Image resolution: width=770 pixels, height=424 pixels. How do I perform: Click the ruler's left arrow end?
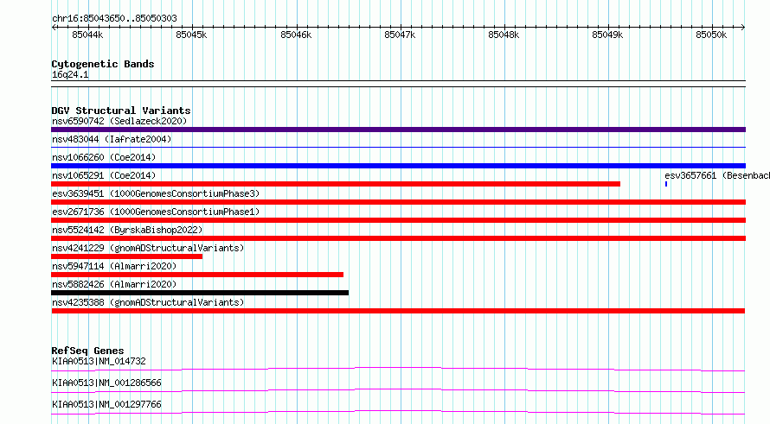(x=54, y=28)
